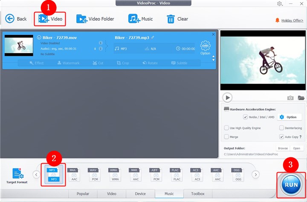Open the Watermark tool
307x202 pixels.
pyautogui.click(x=69, y=63)
